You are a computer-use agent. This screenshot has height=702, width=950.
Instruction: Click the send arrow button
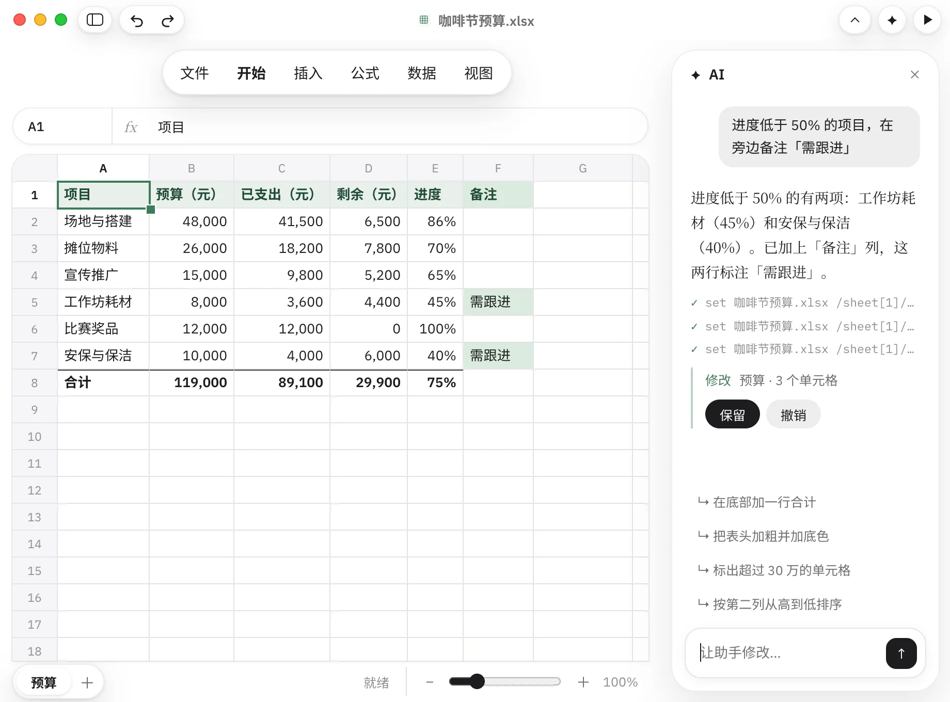pos(901,653)
